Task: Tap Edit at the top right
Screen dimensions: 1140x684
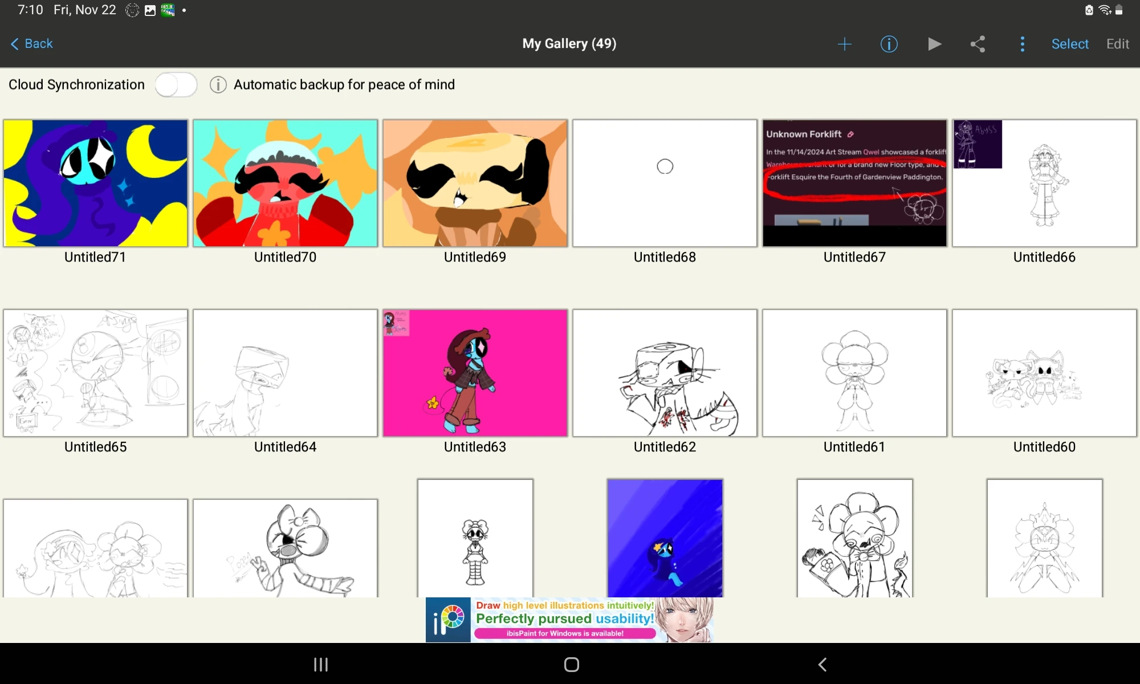Action: click(1117, 44)
